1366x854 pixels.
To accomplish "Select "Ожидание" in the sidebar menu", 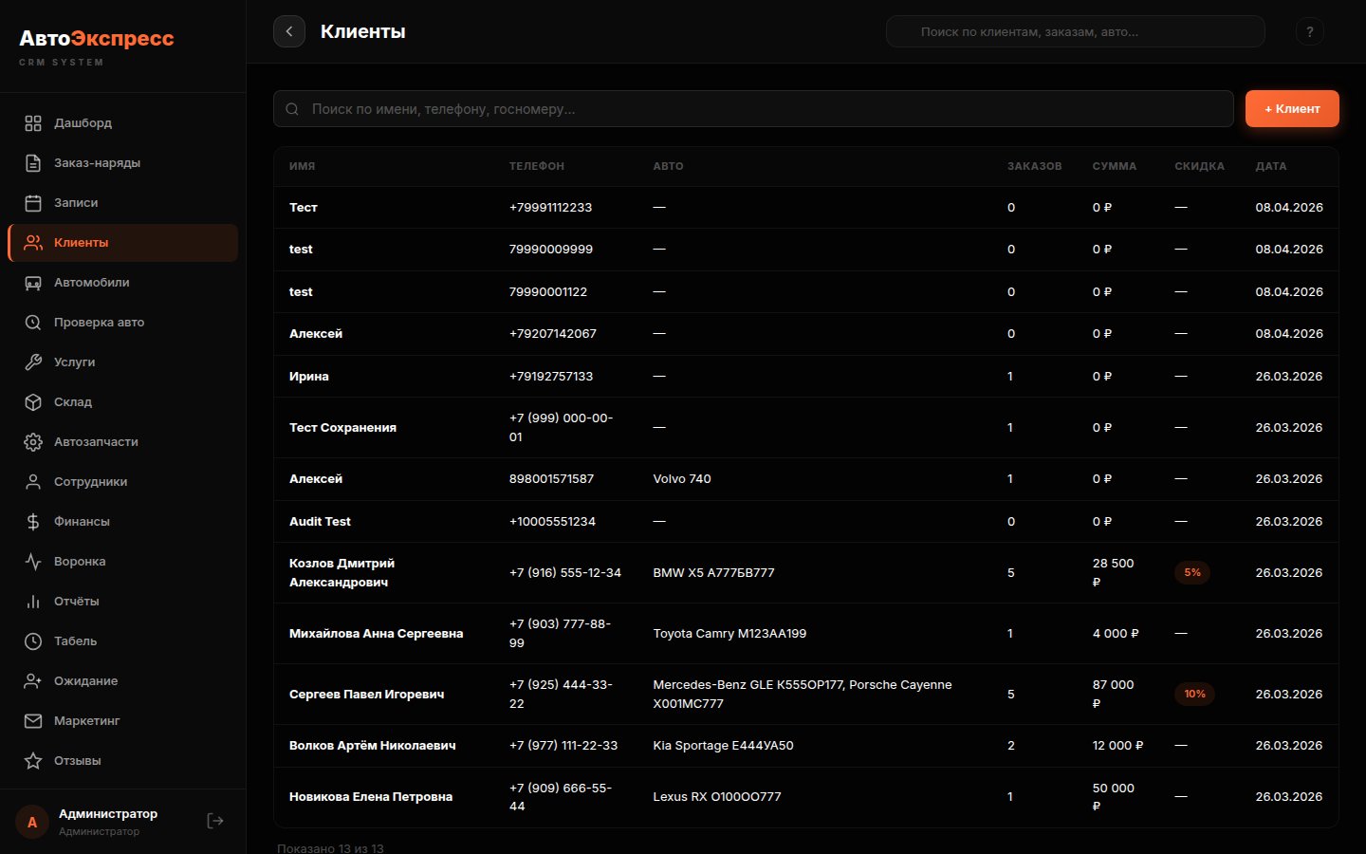I will click(x=86, y=680).
